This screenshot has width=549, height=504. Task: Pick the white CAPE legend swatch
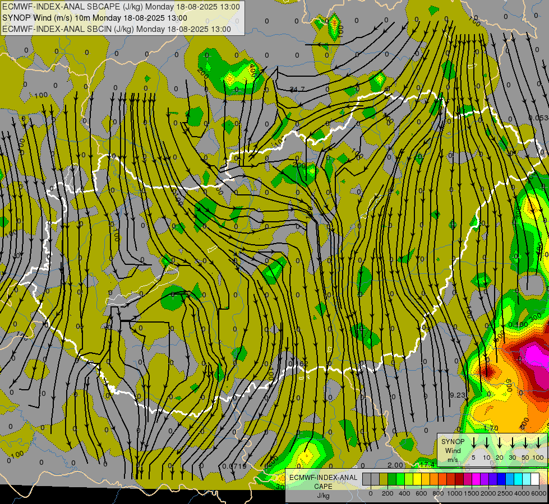pyautogui.click(x=534, y=479)
